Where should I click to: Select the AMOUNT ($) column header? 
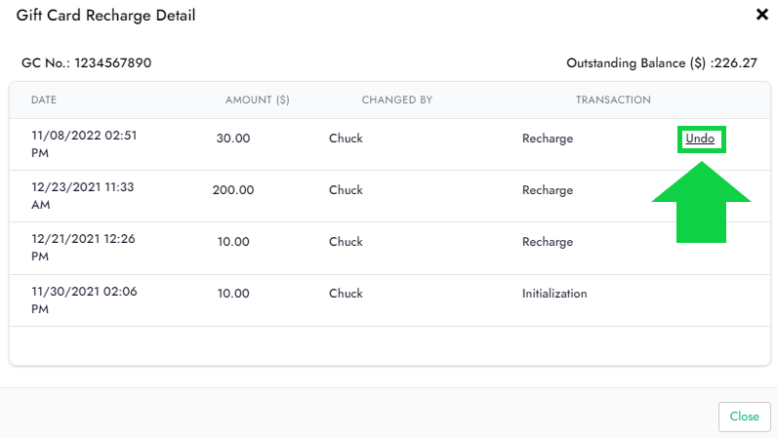[257, 100]
